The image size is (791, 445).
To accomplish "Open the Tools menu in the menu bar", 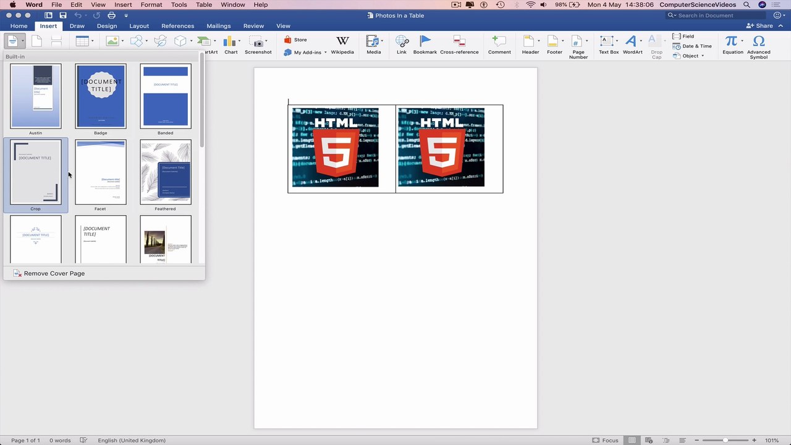I will tap(179, 4).
